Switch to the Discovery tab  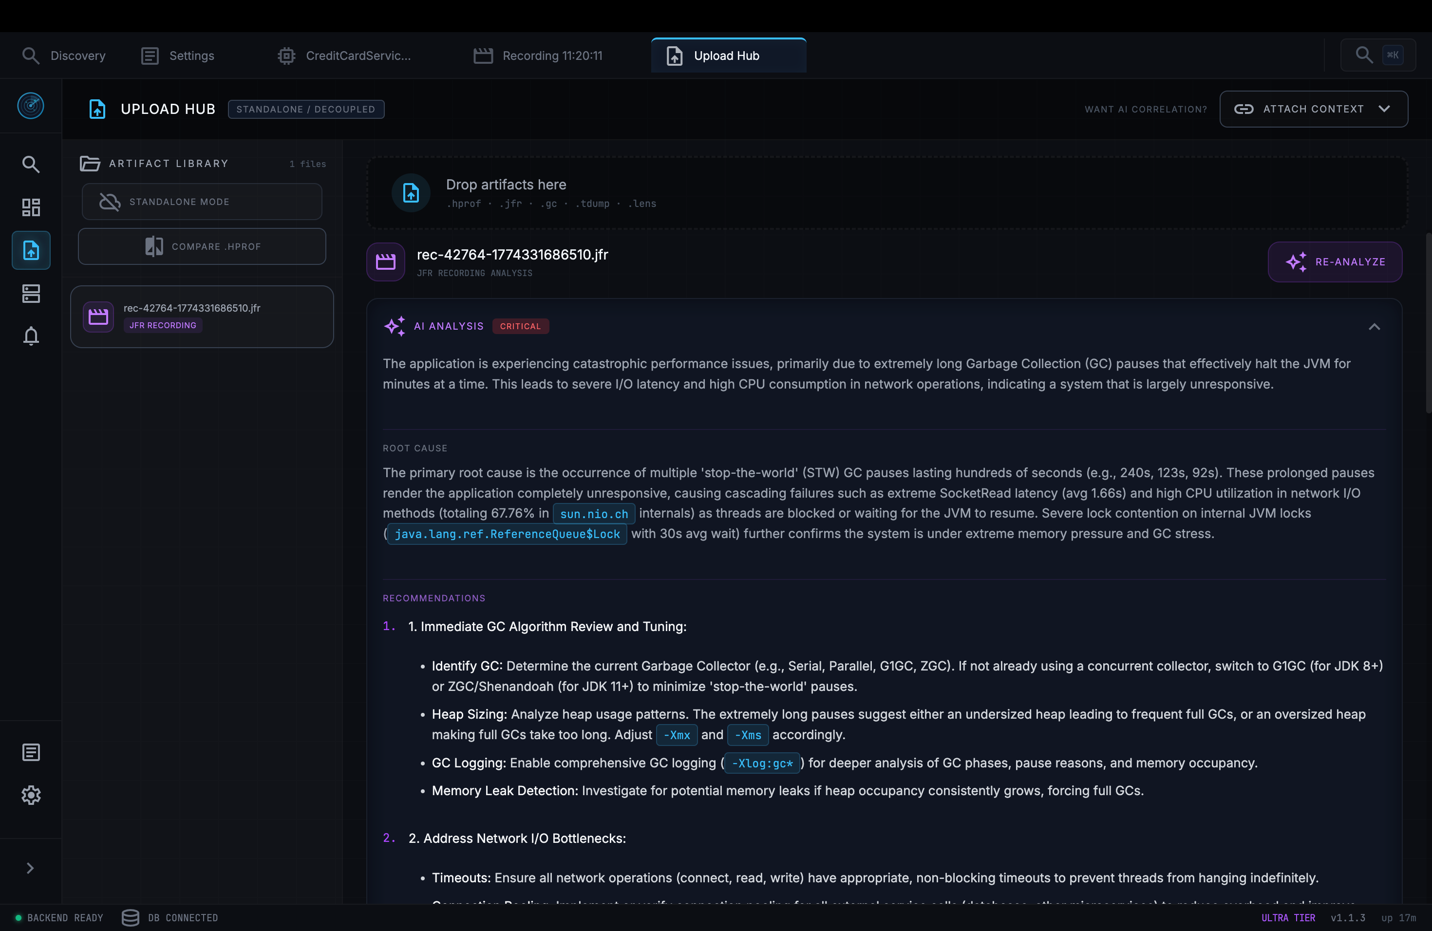pos(64,56)
